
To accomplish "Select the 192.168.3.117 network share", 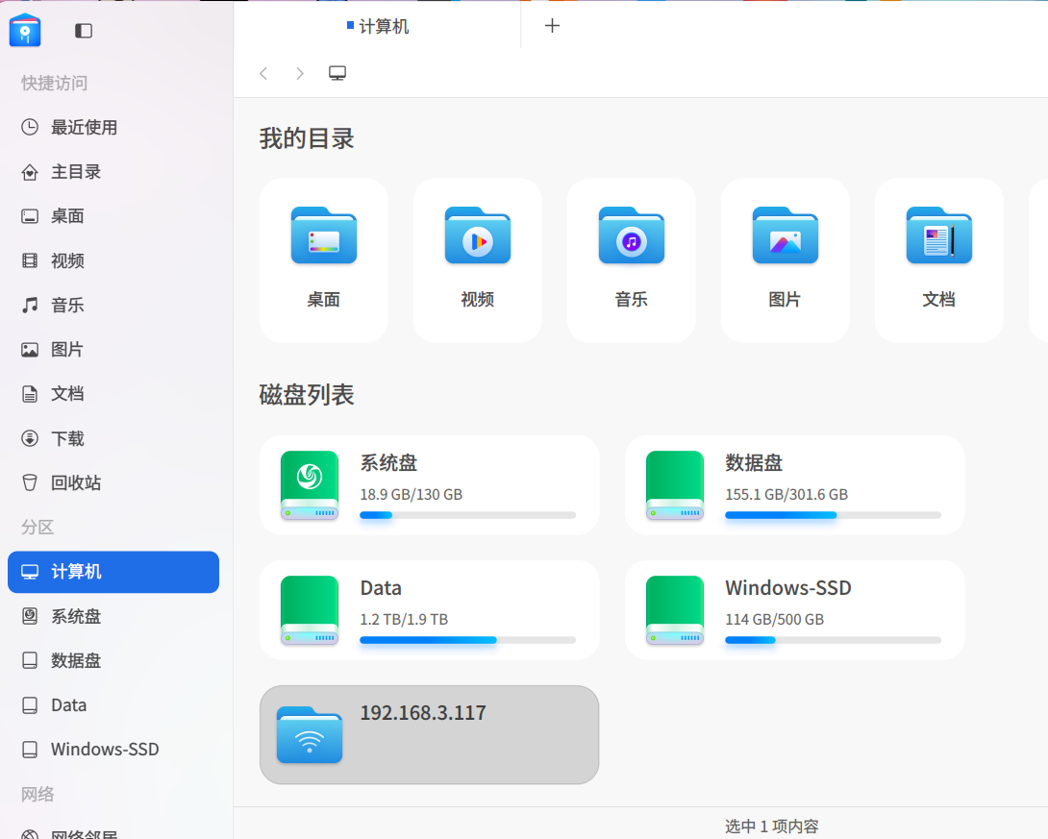I will [429, 734].
